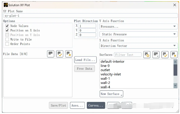Select line-9 in Surfaces list
This screenshot has height=114, width=180.
tap(105, 66)
